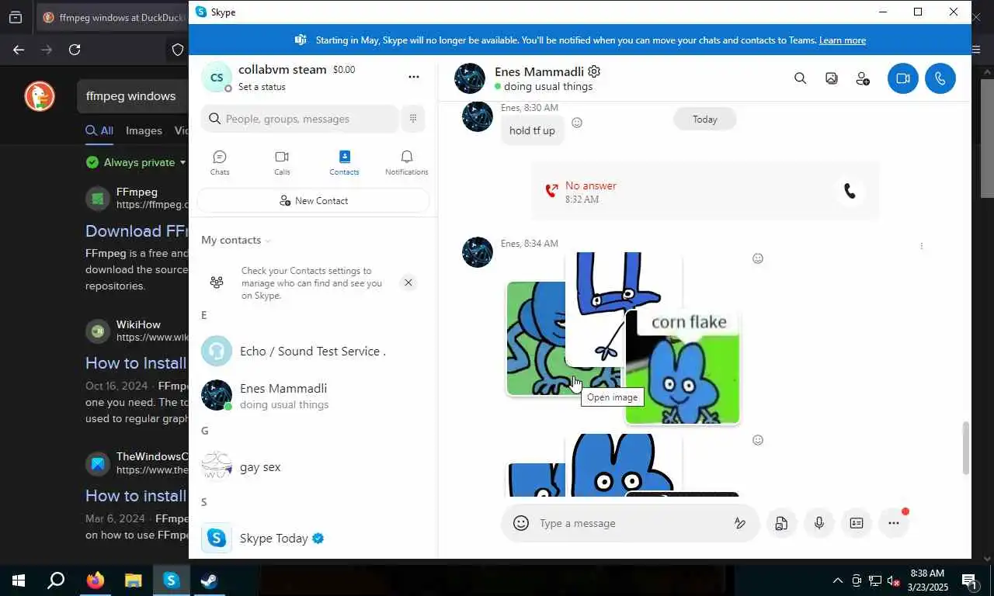
Task: Open Firefox from the taskbar
Action: (96, 580)
